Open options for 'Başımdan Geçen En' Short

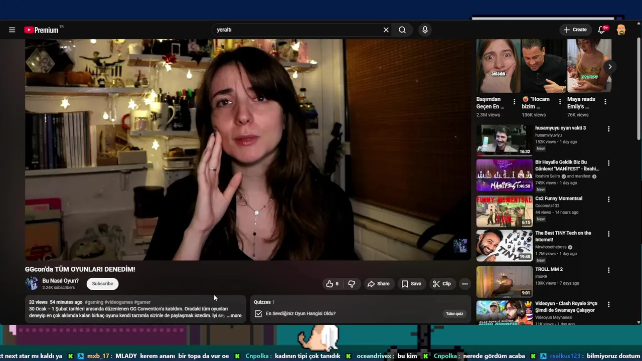[x=514, y=102]
